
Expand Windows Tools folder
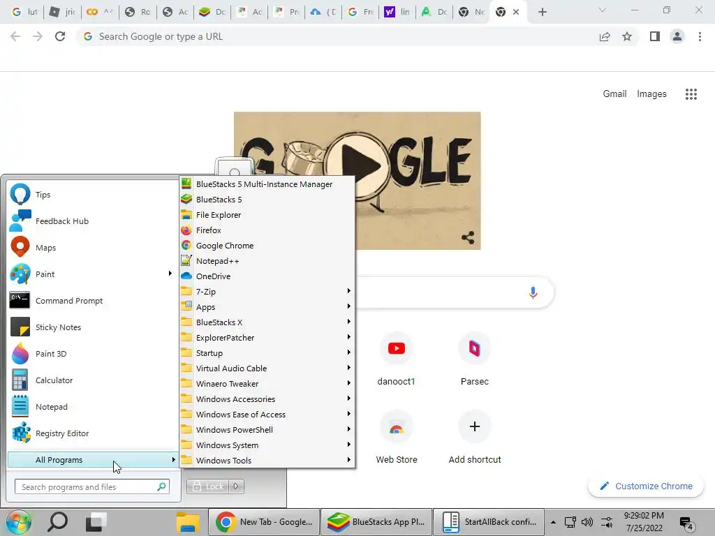tap(267, 461)
